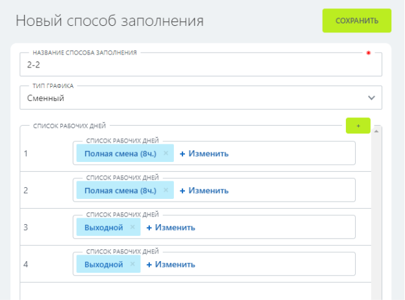This screenshot has width=405, height=300.
Task: Add a working day with green plus button
Action: (358, 125)
